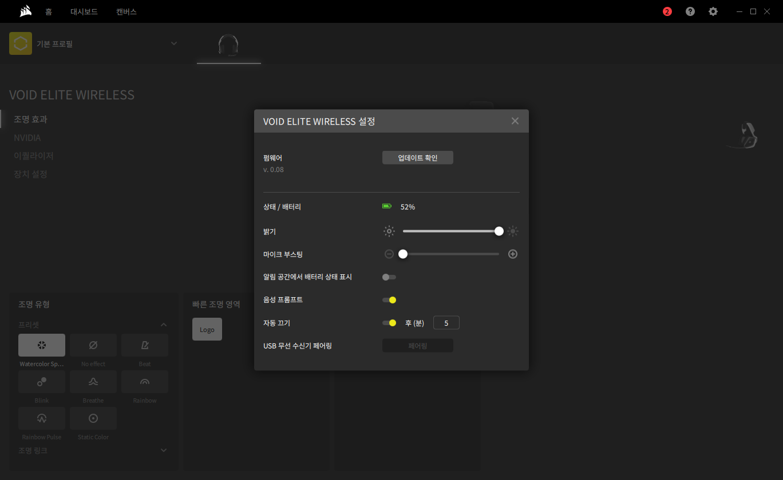Click the 빠른 조명 영역 panel heading

click(216, 304)
